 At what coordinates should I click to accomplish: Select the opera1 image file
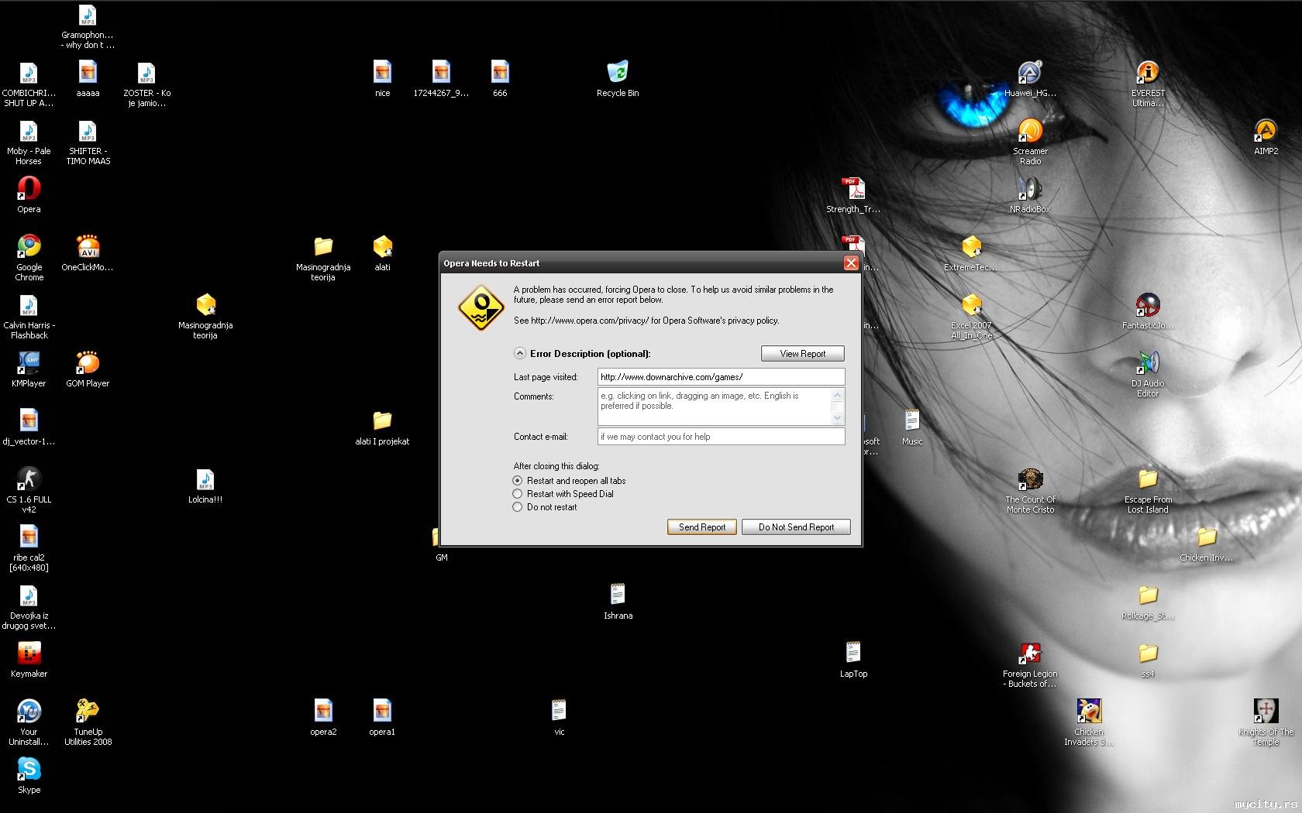(382, 712)
